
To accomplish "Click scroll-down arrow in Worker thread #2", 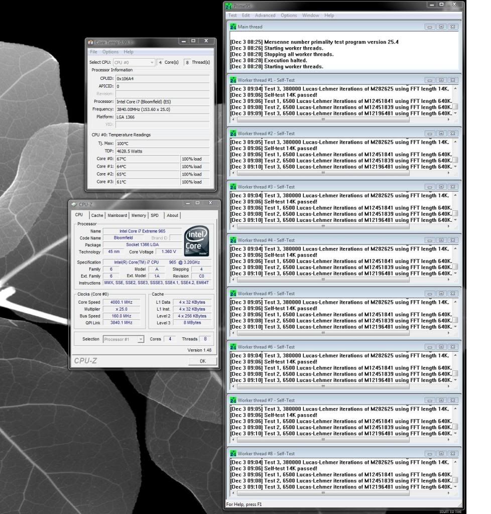I will 455,167.
